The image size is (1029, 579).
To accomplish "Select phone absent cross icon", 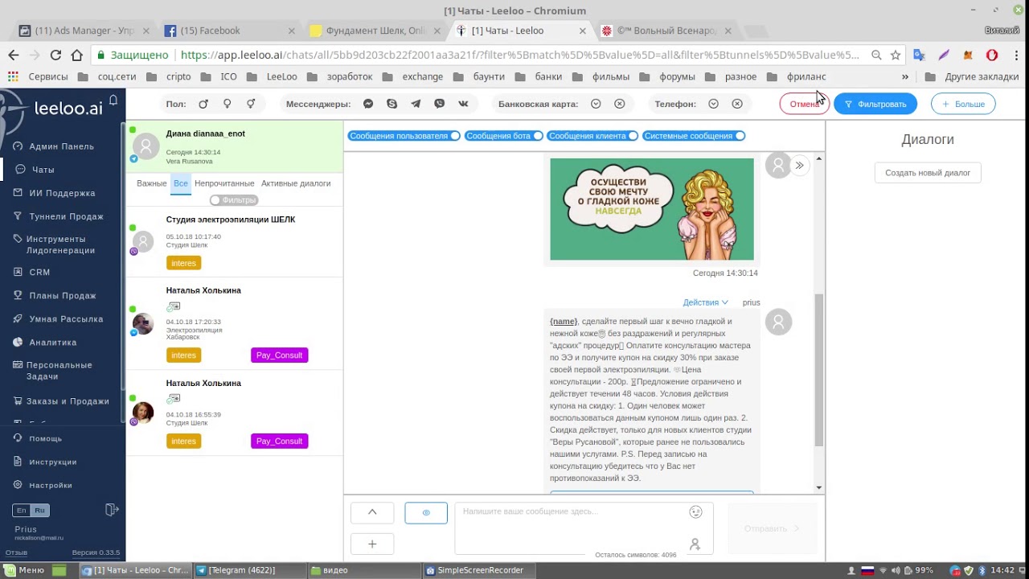I will (737, 104).
